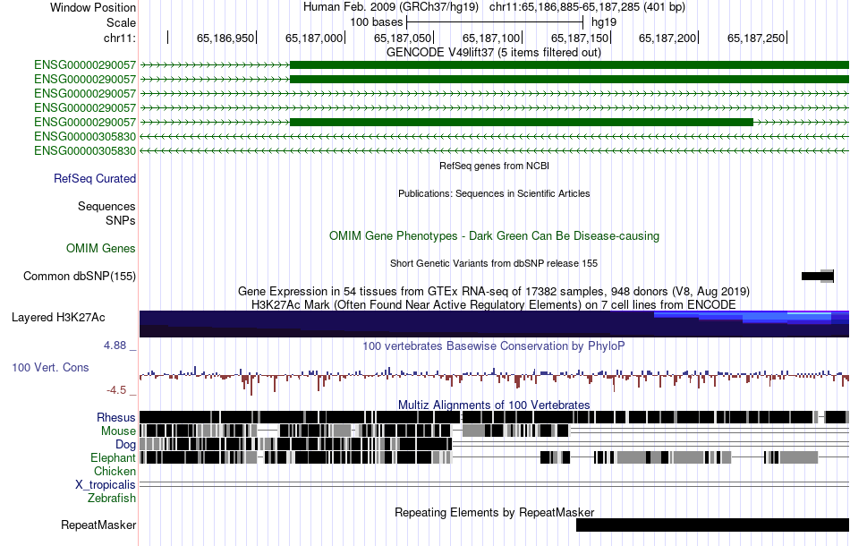Open Multiz Alignments of 100 Vertebrates title

pyautogui.click(x=494, y=405)
